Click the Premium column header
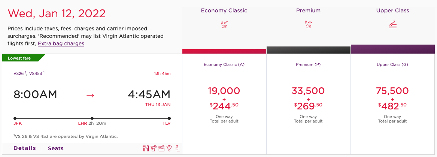 coord(308,10)
